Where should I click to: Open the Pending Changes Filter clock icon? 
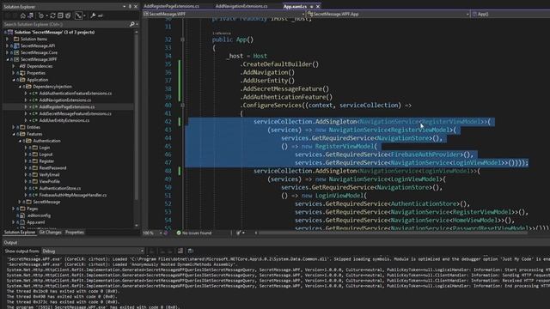(x=41, y=15)
